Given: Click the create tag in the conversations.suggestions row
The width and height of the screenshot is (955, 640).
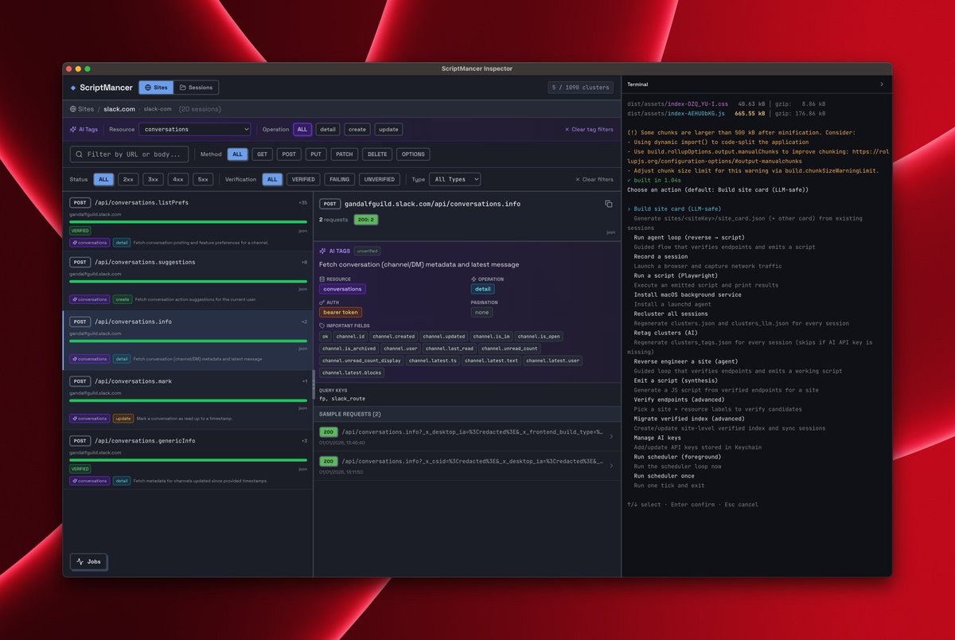Looking at the screenshot, I should (122, 299).
